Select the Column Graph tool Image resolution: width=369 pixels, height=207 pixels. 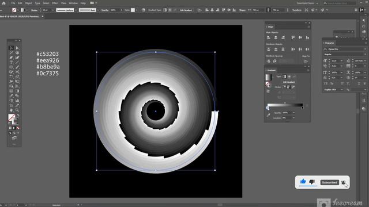pyautogui.click(x=17, y=101)
